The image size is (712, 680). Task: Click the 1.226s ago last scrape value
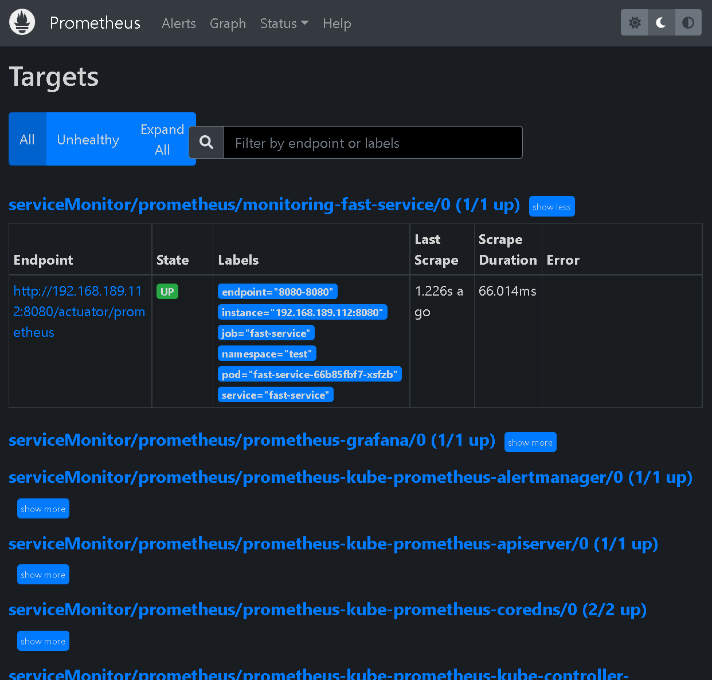439,301
